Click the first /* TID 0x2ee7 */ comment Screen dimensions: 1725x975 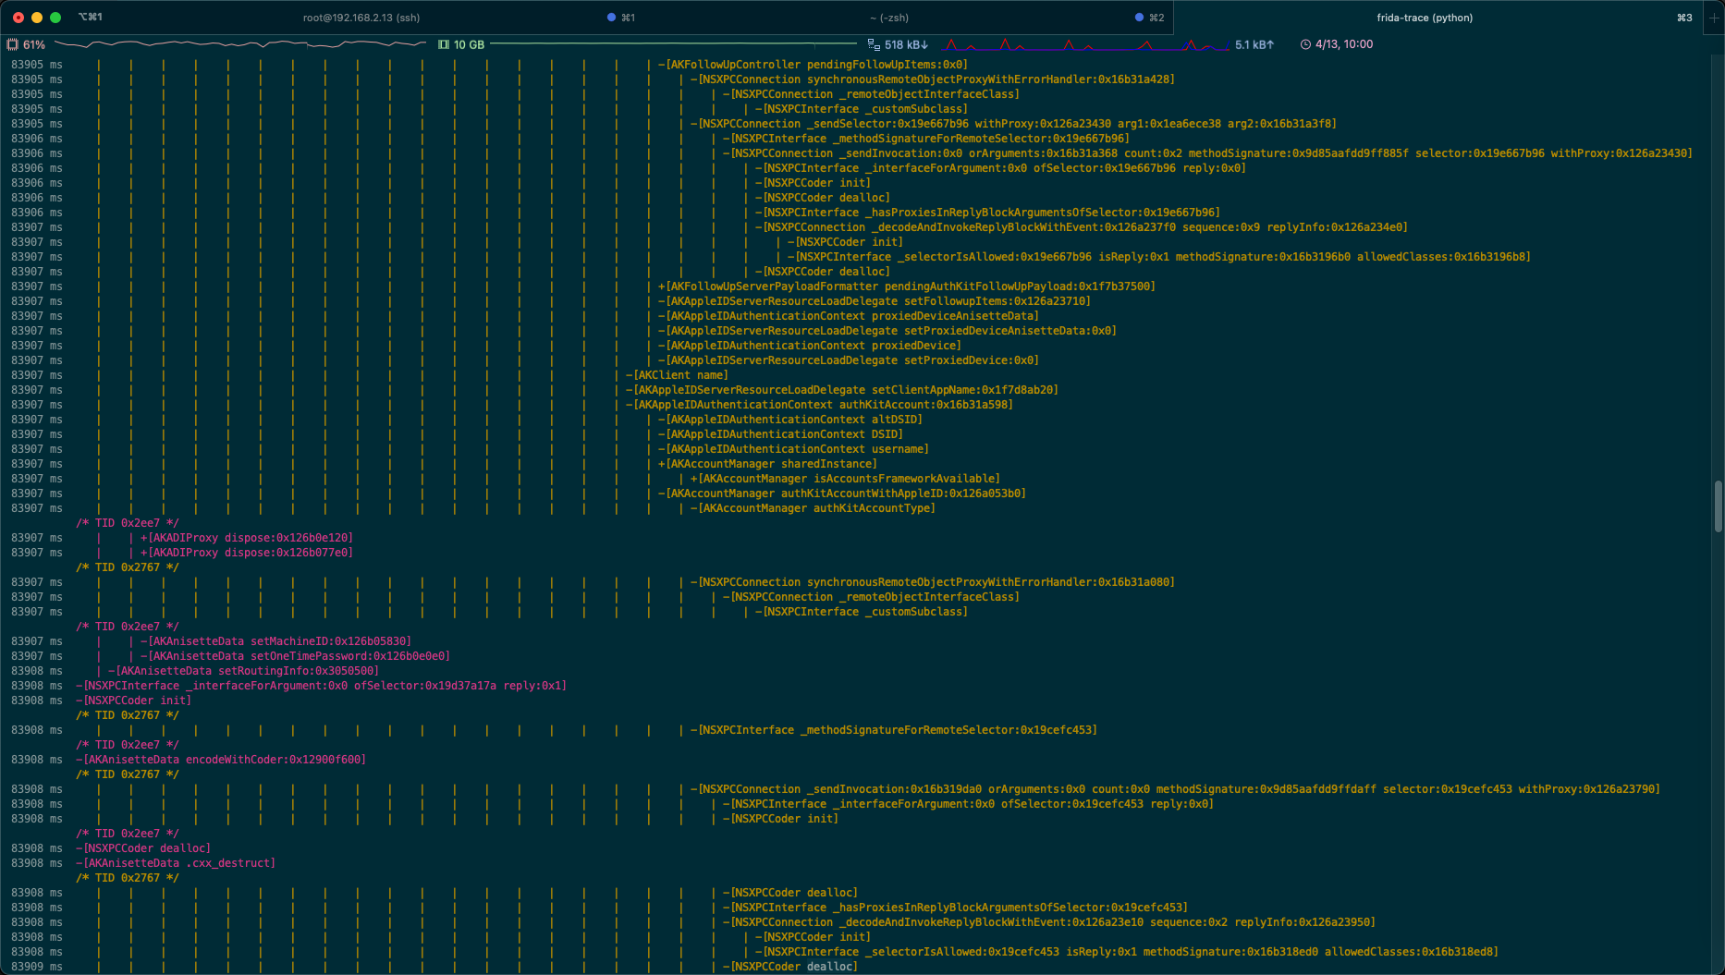pos(128,523)
